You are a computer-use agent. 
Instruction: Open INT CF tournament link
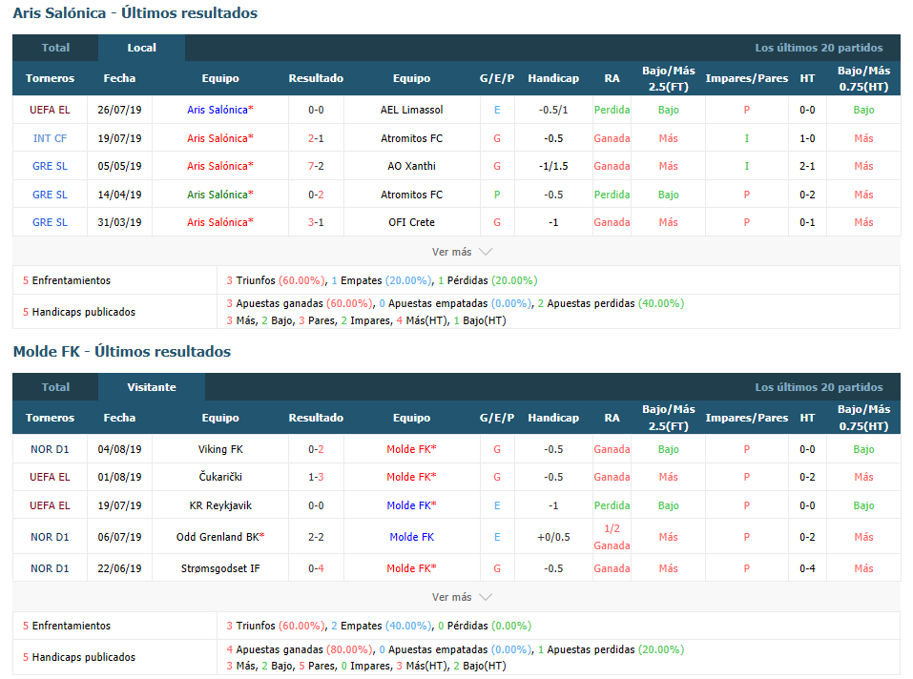click(50, 138)
